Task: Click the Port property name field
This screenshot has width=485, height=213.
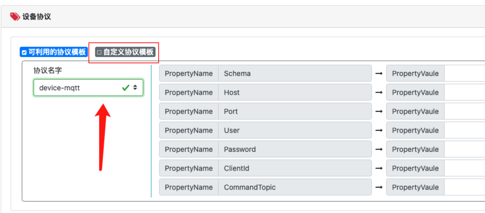Action: click(x=294, y=111)
